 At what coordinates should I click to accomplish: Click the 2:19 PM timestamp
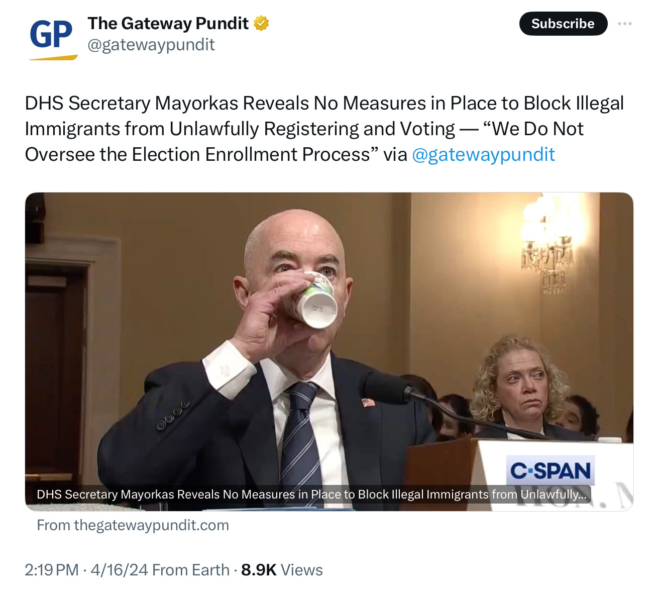pos(52,570)
